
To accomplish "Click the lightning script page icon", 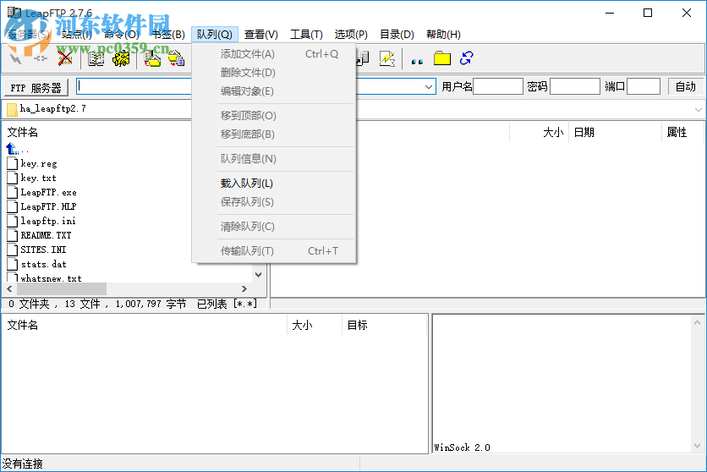I will pos(387,58).
